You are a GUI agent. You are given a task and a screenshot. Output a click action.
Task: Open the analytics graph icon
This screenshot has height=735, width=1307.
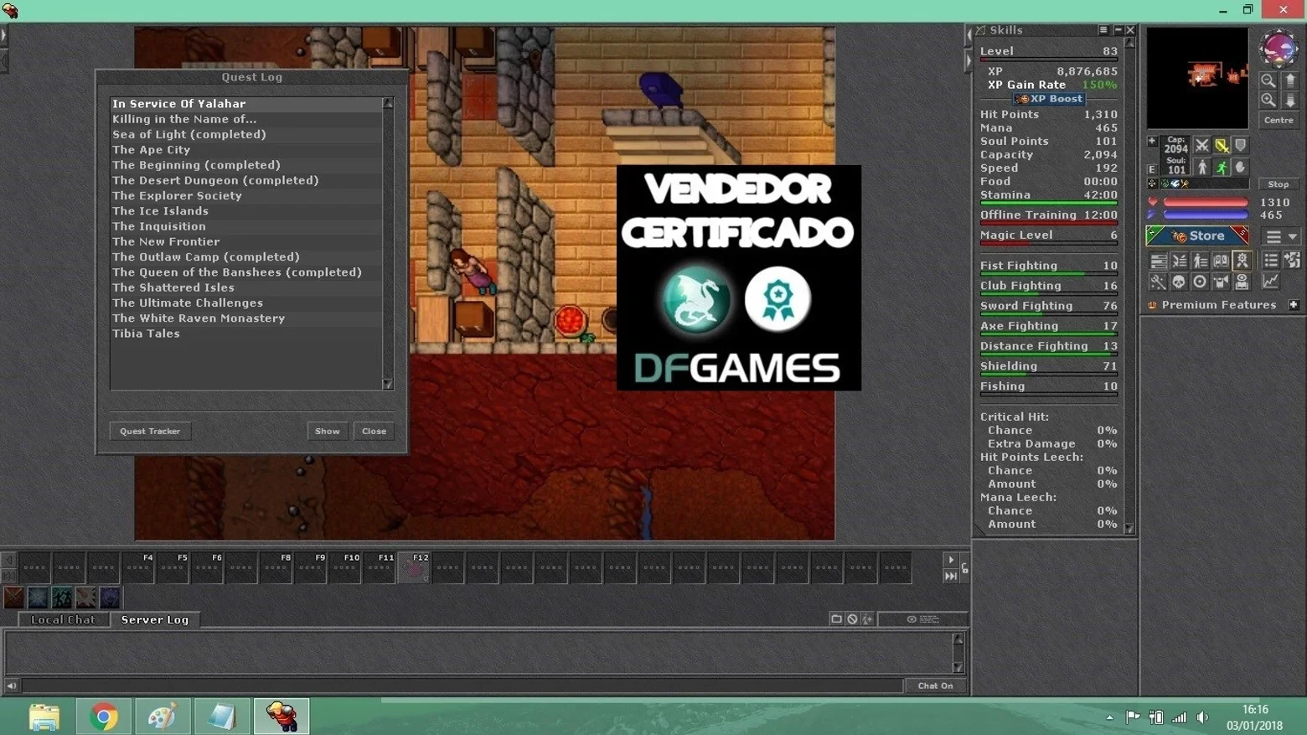(1271, 282)
